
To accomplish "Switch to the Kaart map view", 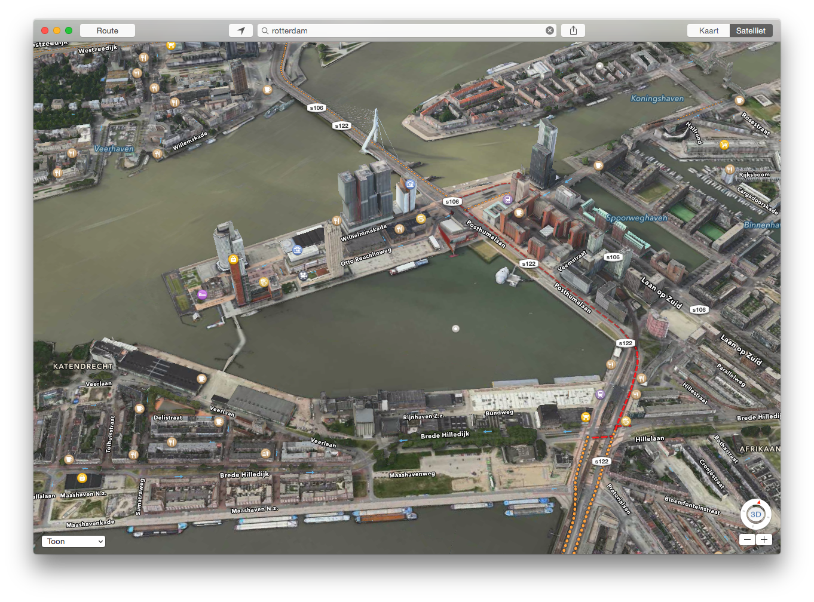I will 709,30.
